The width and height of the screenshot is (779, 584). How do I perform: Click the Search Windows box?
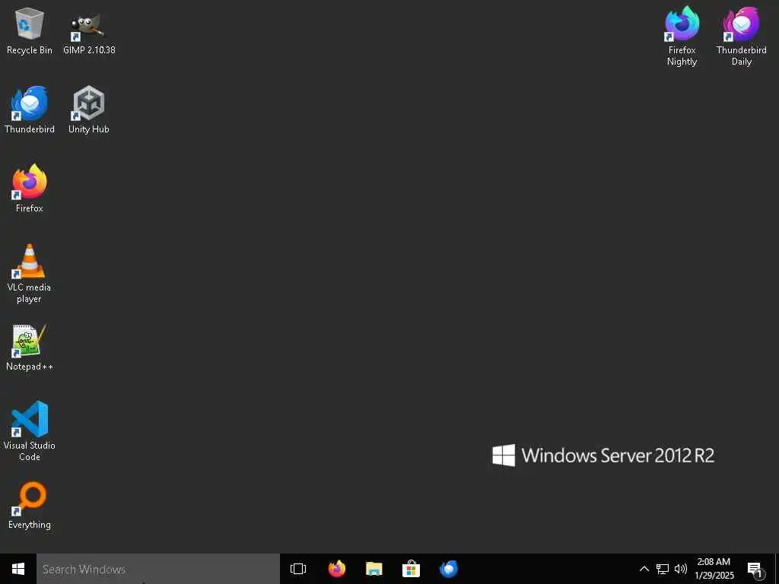[x=158, y=569]
